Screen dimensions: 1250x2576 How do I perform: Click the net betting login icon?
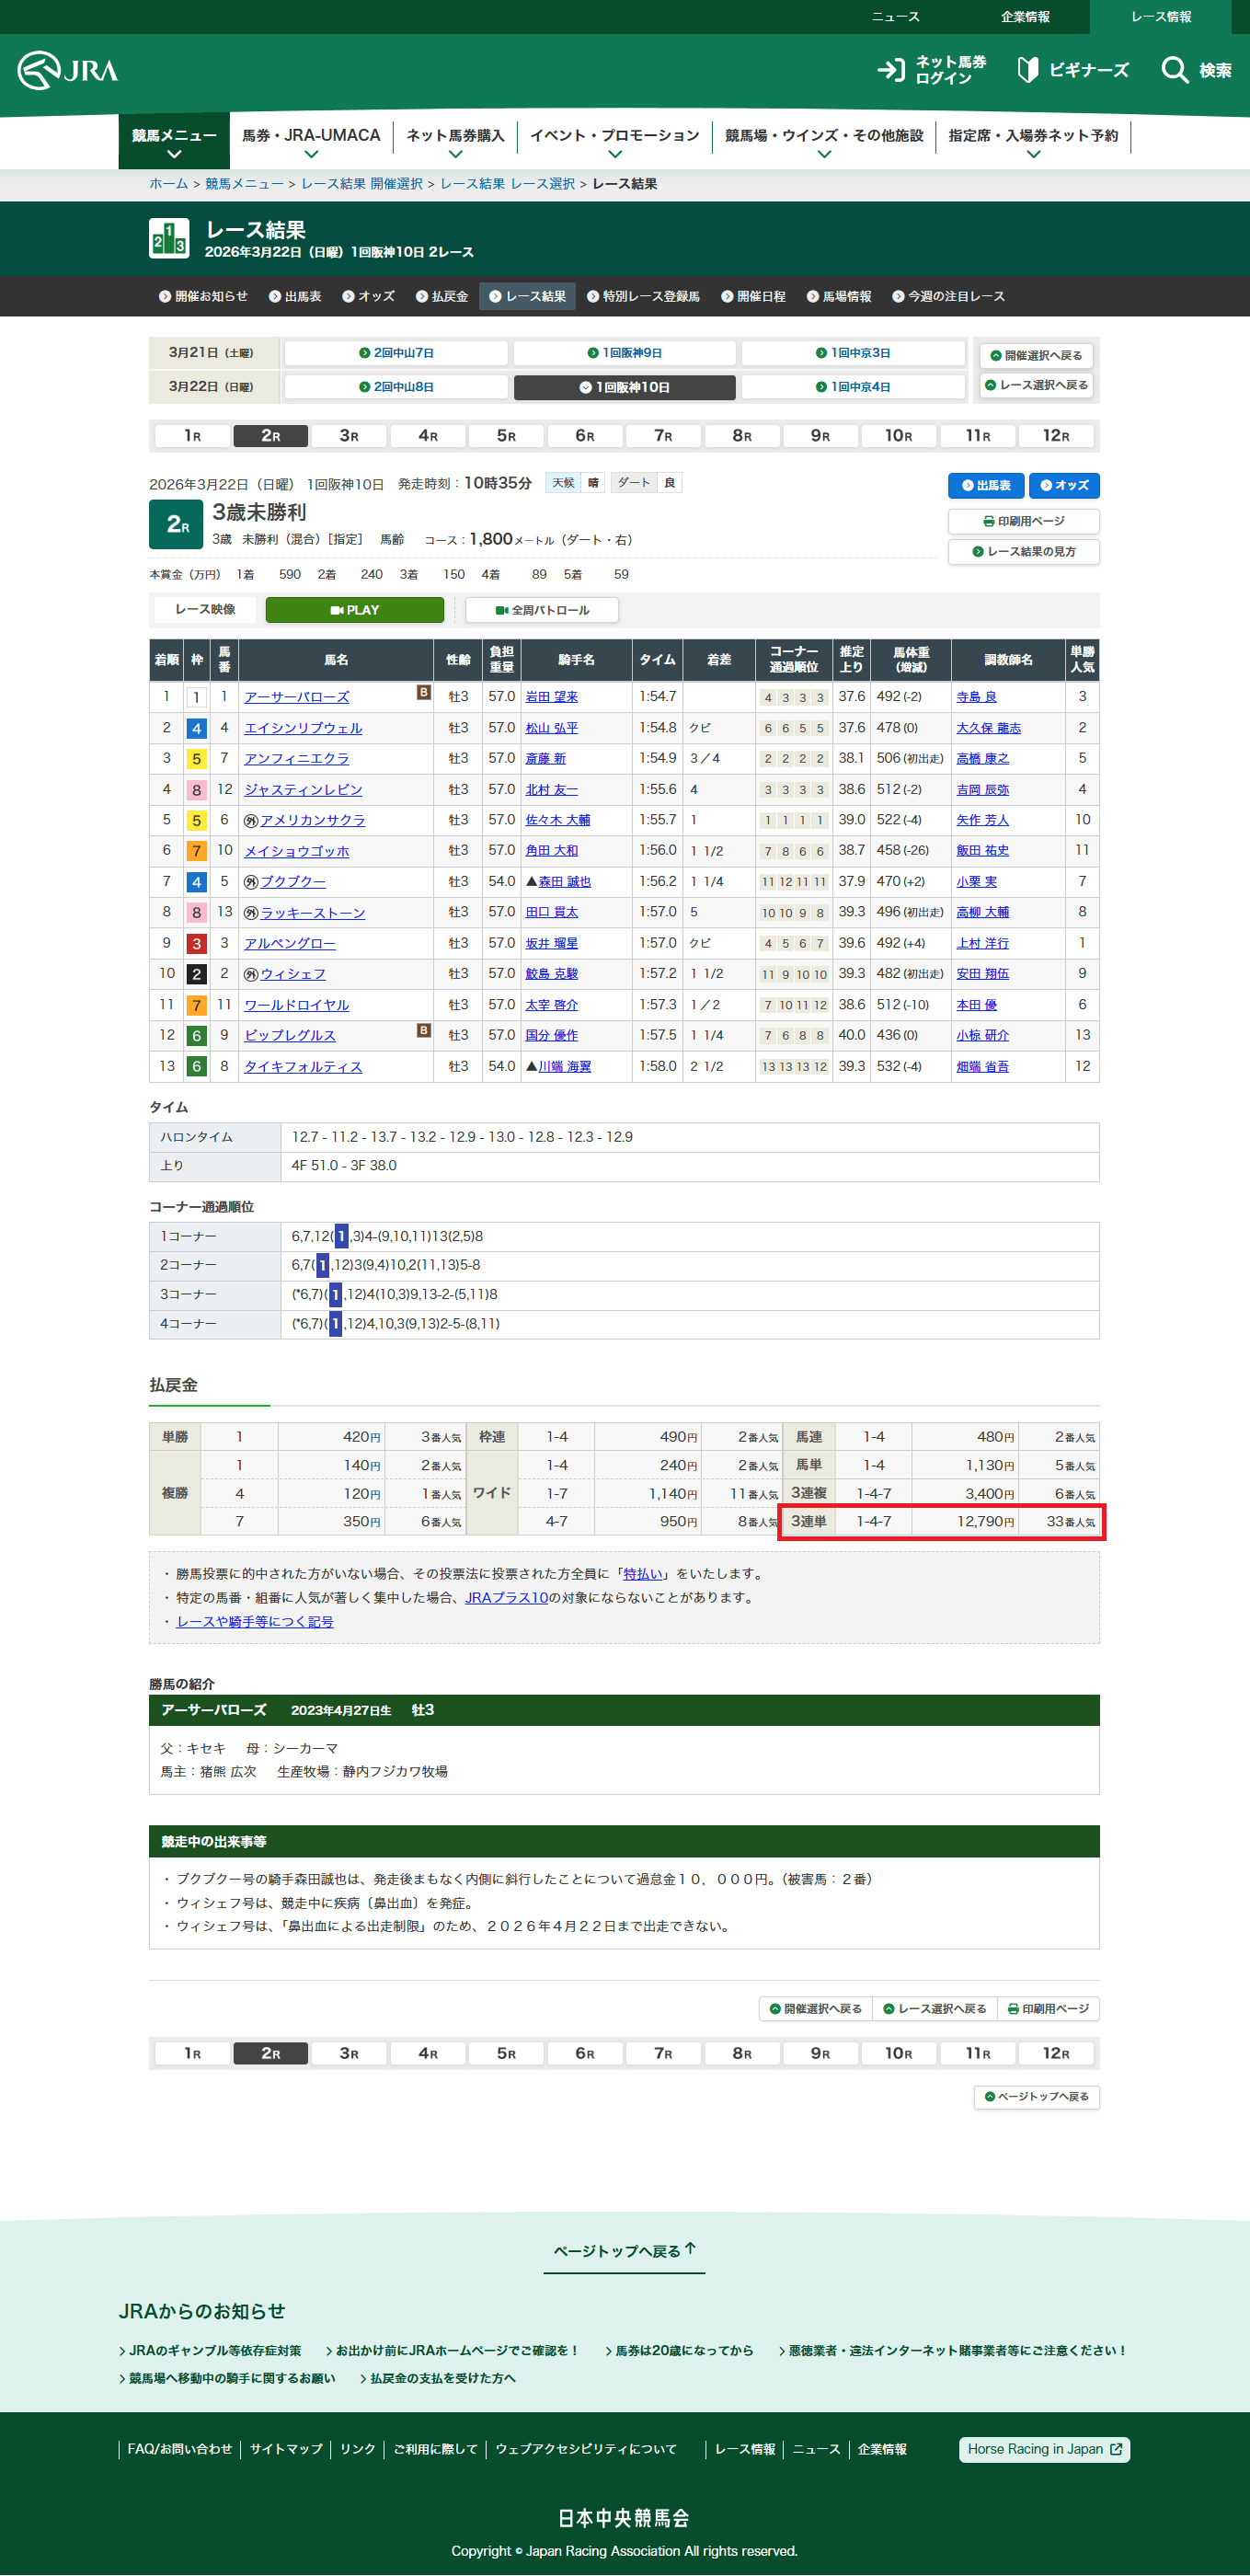(x=890, y=70)
